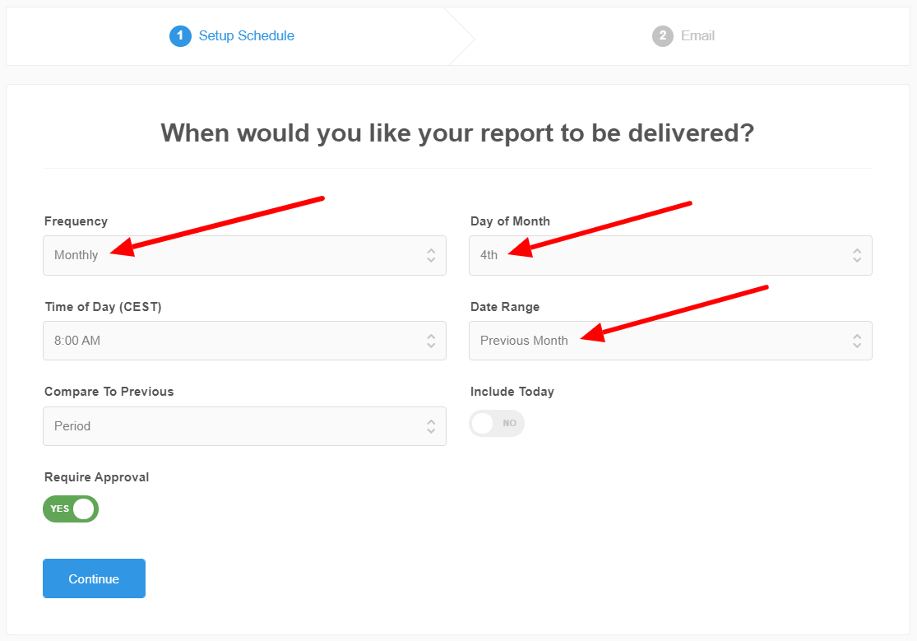Click the step 1 circle icon
Viewport: 917px width, 641px height.
pyautogui.click(x=180, y=35)
